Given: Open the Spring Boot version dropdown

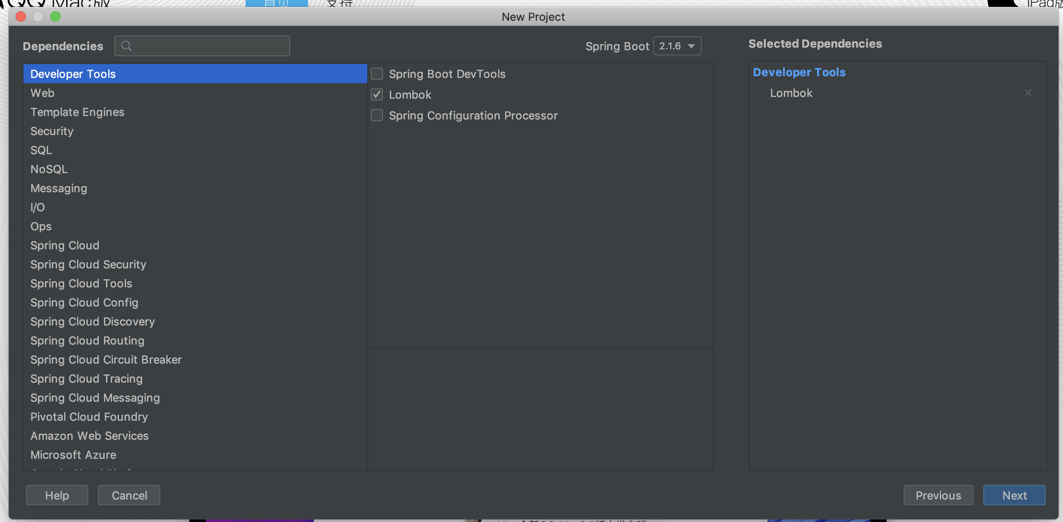Looking at the screenshot, I should coord(677,46).
